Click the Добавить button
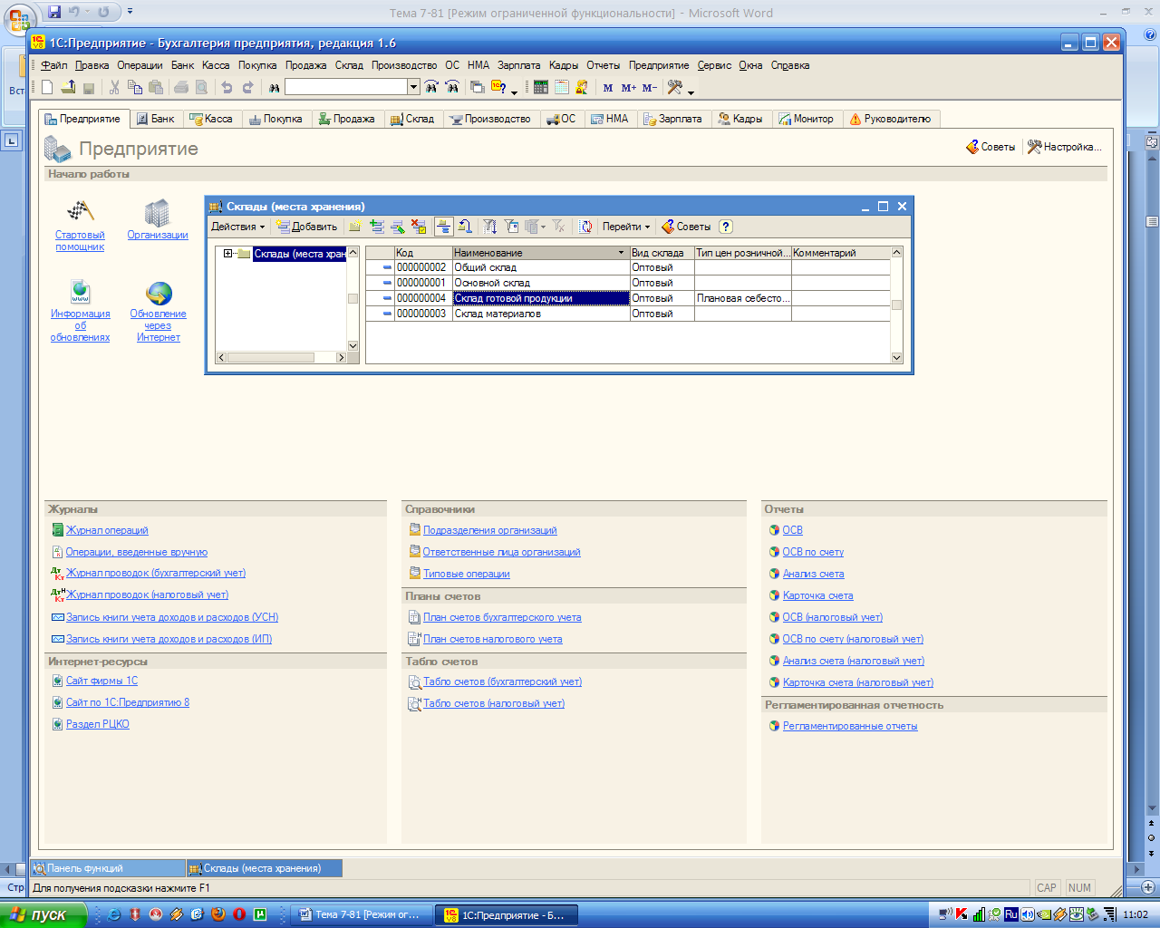The width and height of the screenshot is (1160, 928). [x=307, y=227]
